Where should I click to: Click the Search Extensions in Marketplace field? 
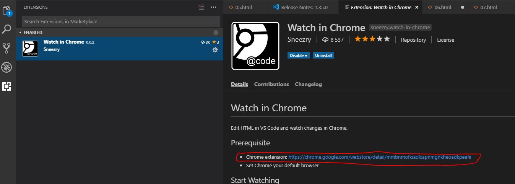[121, 21]
